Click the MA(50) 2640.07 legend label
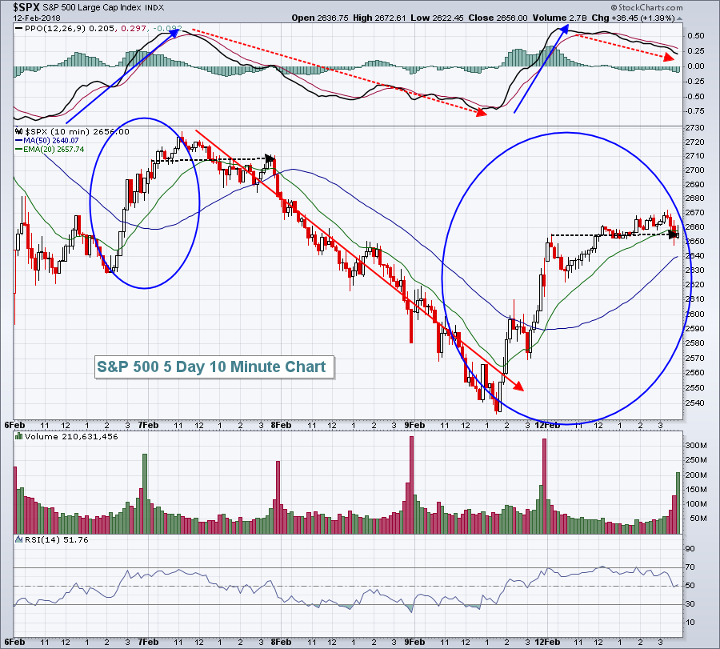This screenshot has width=720, height=649. pyautogui.click(x=51, y=141)
